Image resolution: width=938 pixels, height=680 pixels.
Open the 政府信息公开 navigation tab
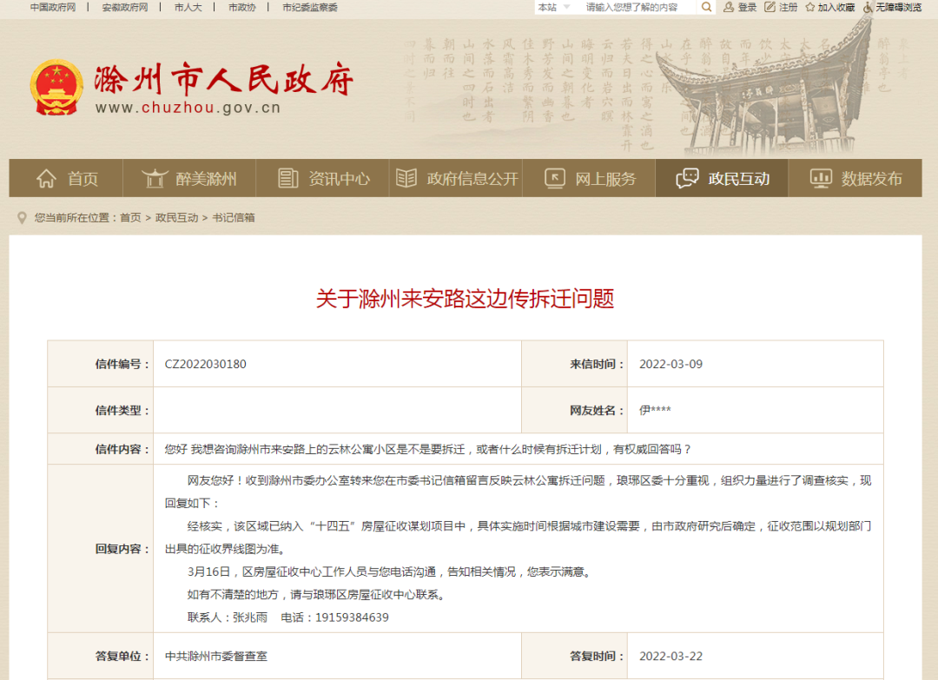click(456, 178)
